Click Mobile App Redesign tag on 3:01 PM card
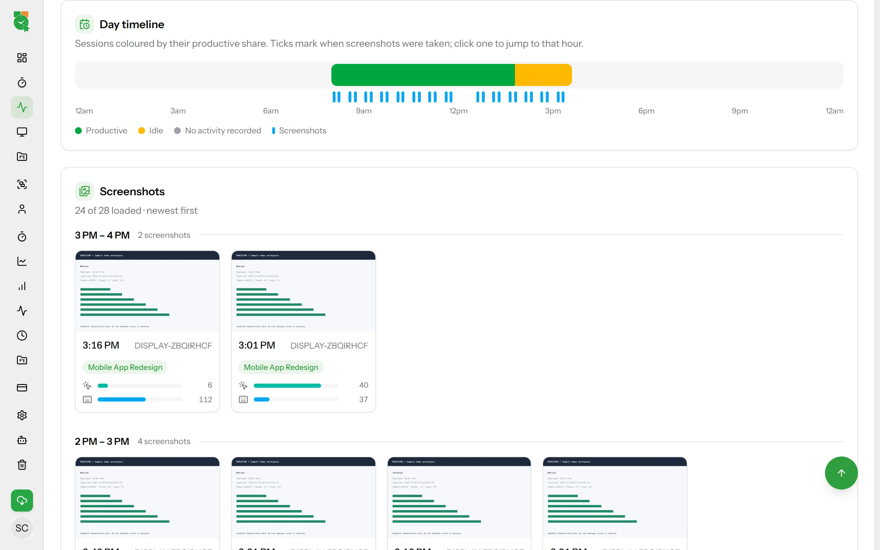Viewport: 880px width, 550px height. (x=281, y=367)
